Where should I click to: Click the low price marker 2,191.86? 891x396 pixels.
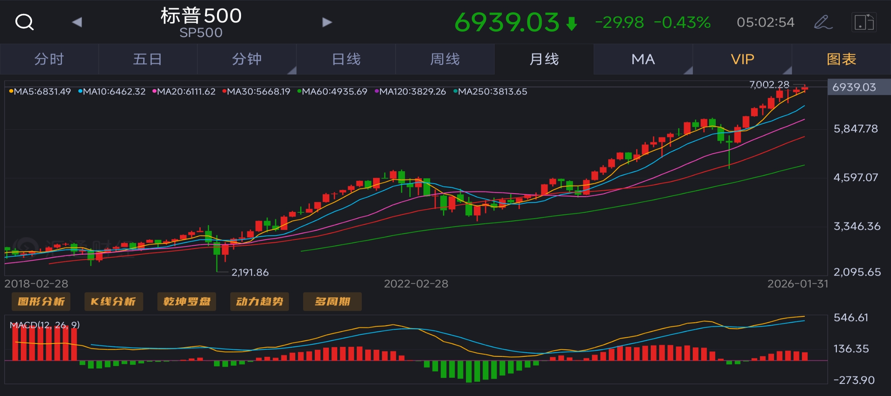point(250,272)
